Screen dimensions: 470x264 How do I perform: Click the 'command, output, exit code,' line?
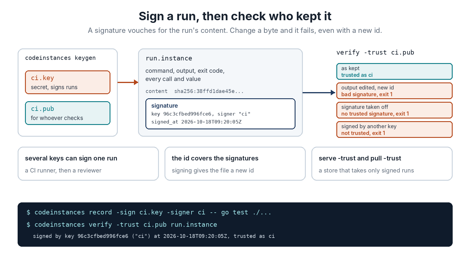185,71
